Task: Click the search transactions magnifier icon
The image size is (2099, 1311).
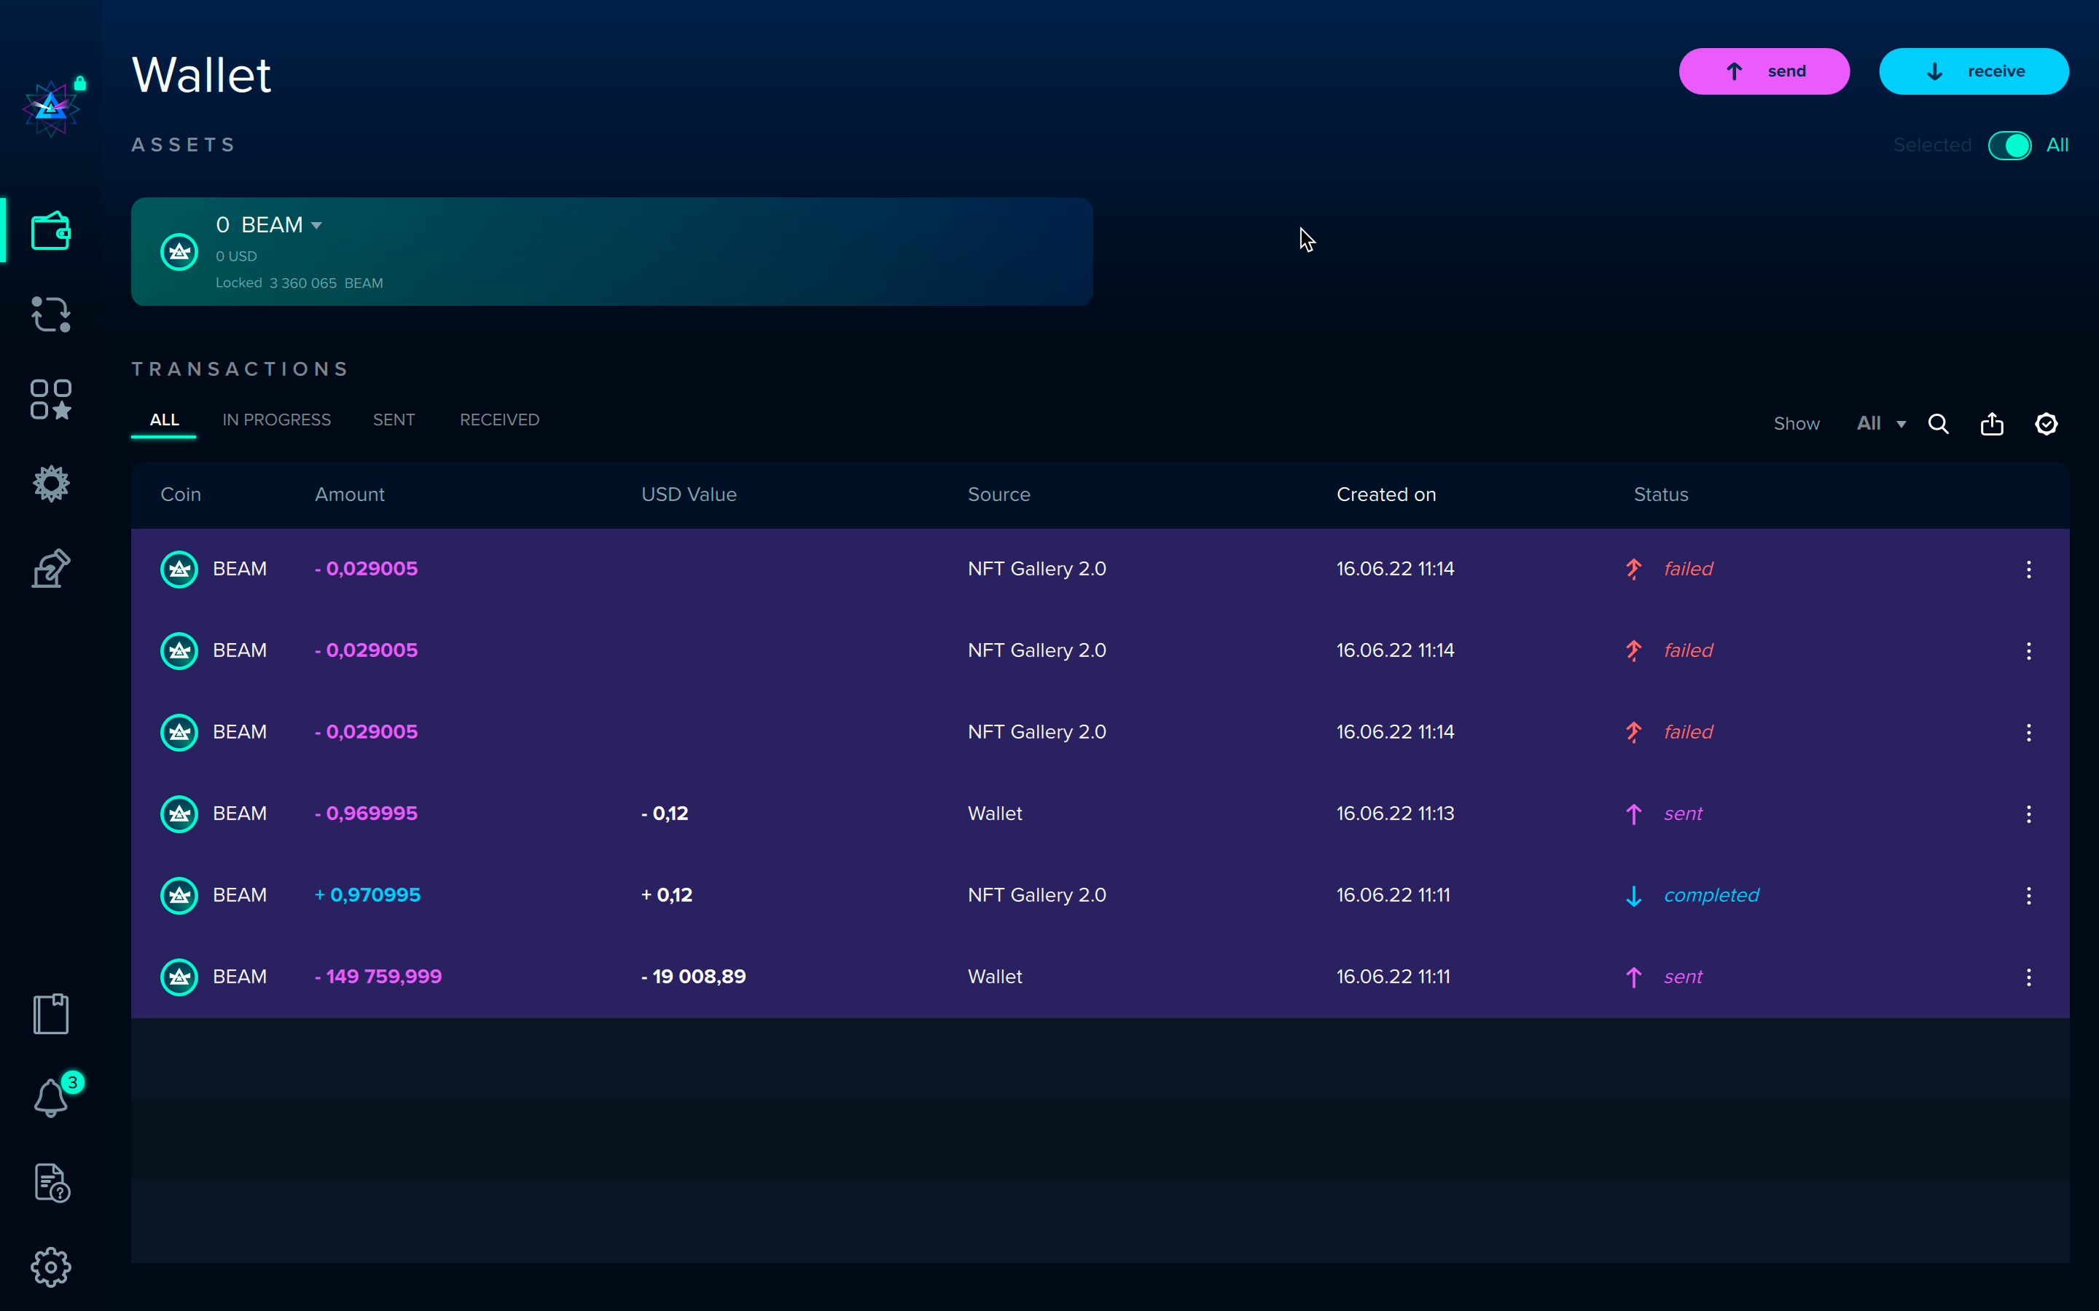Action: [x=1938, y=424]
